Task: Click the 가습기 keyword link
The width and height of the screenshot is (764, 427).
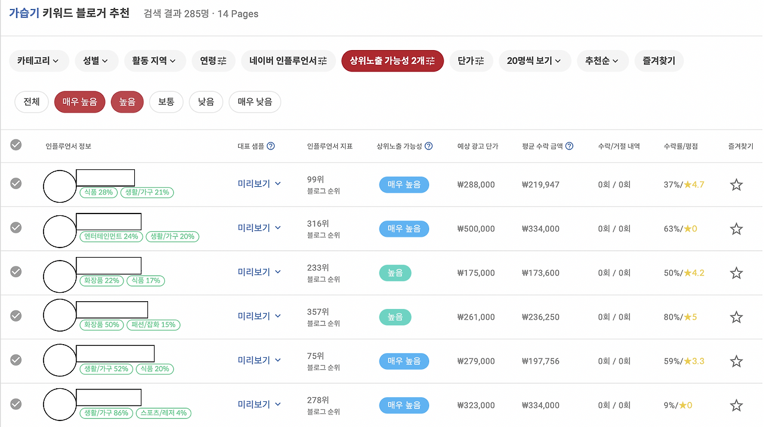Action: 24,13
